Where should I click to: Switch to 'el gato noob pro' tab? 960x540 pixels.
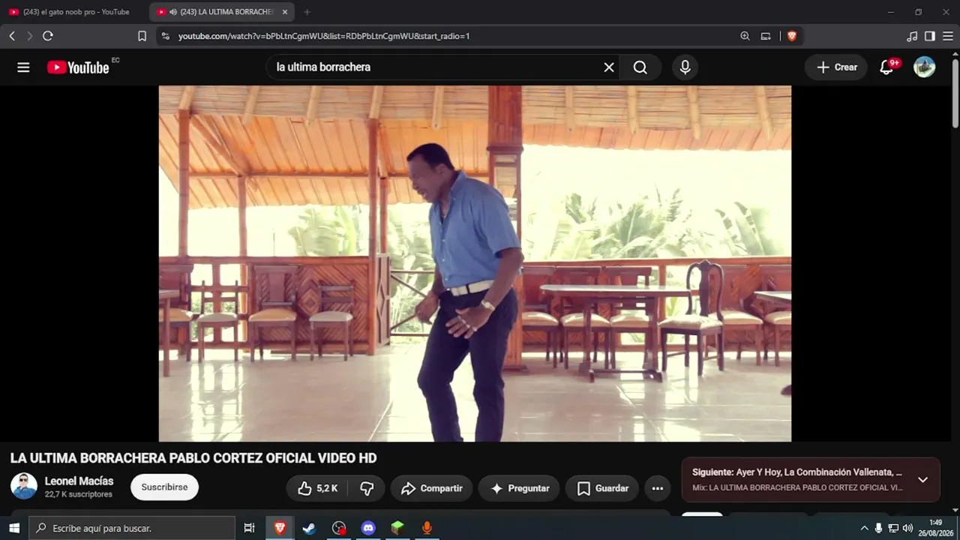click(x=74, y=12)
